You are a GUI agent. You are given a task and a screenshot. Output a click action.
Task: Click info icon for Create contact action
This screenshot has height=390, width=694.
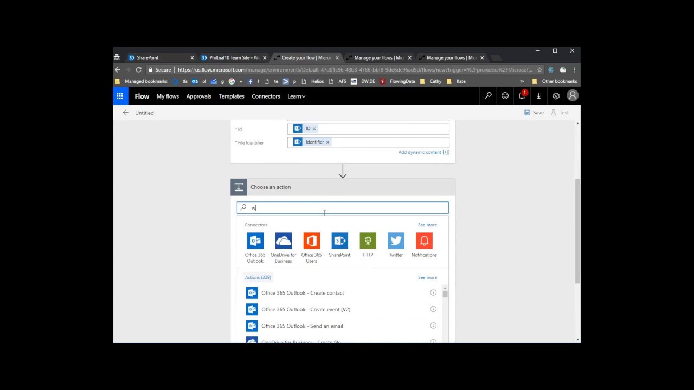coord(433,292)
